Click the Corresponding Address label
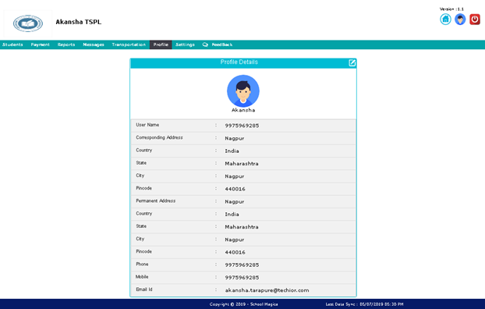Viewport: 485px width, 309px height. click(159, 137)
